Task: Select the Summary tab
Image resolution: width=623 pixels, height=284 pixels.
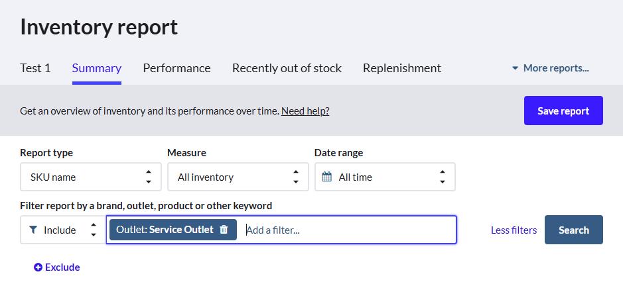Action: tap(97, 68)
